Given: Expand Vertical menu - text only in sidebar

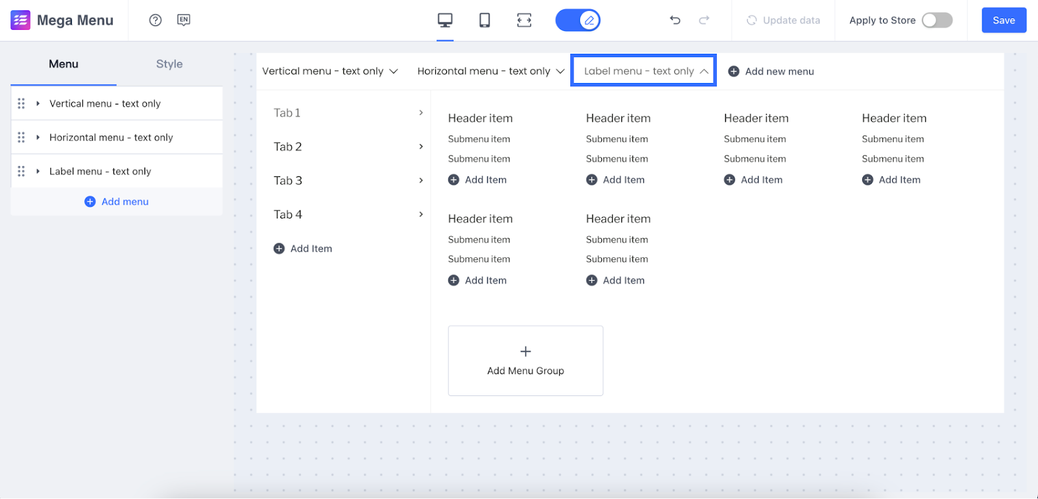Looking at the screenshot, I should pos(38,104).
